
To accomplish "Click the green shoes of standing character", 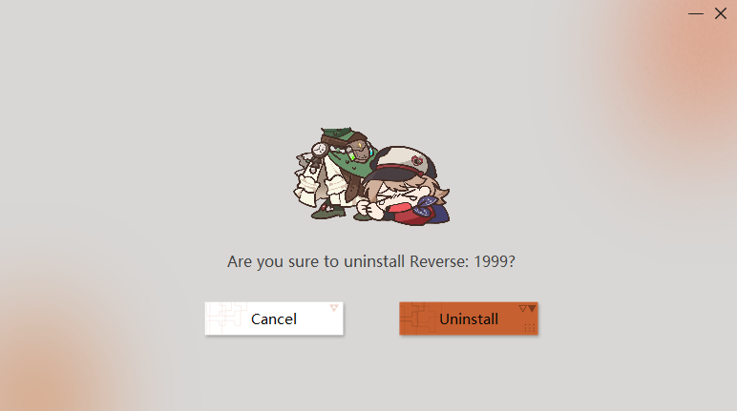I will tap(328, 214).
